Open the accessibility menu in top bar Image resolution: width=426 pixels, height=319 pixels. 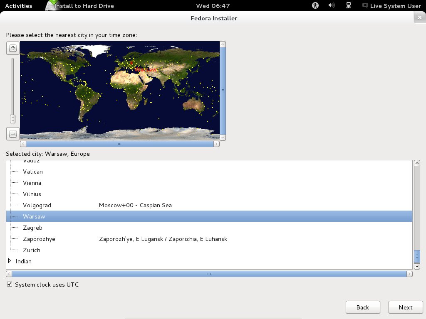tap(315, 5)
